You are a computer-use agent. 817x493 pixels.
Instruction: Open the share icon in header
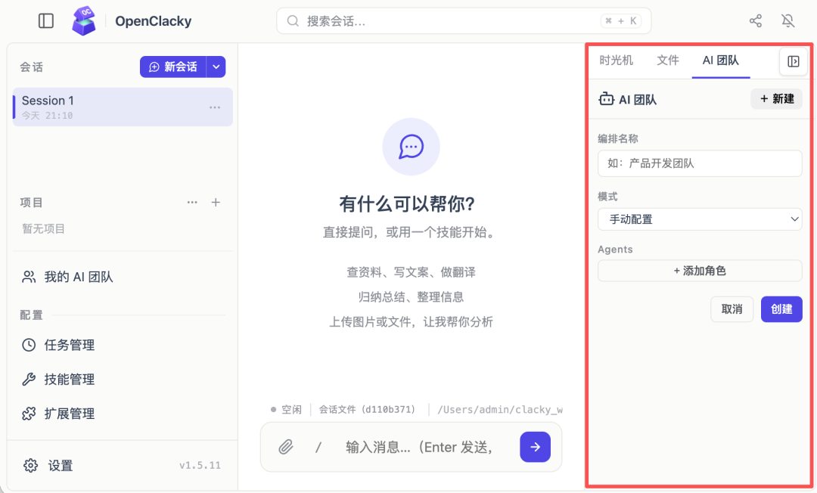click(x=756, y=21)
